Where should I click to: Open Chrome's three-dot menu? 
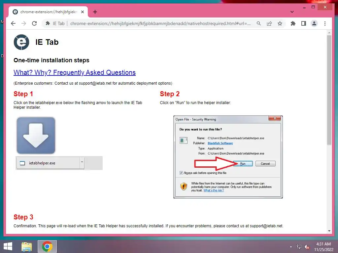coord(325,23)
